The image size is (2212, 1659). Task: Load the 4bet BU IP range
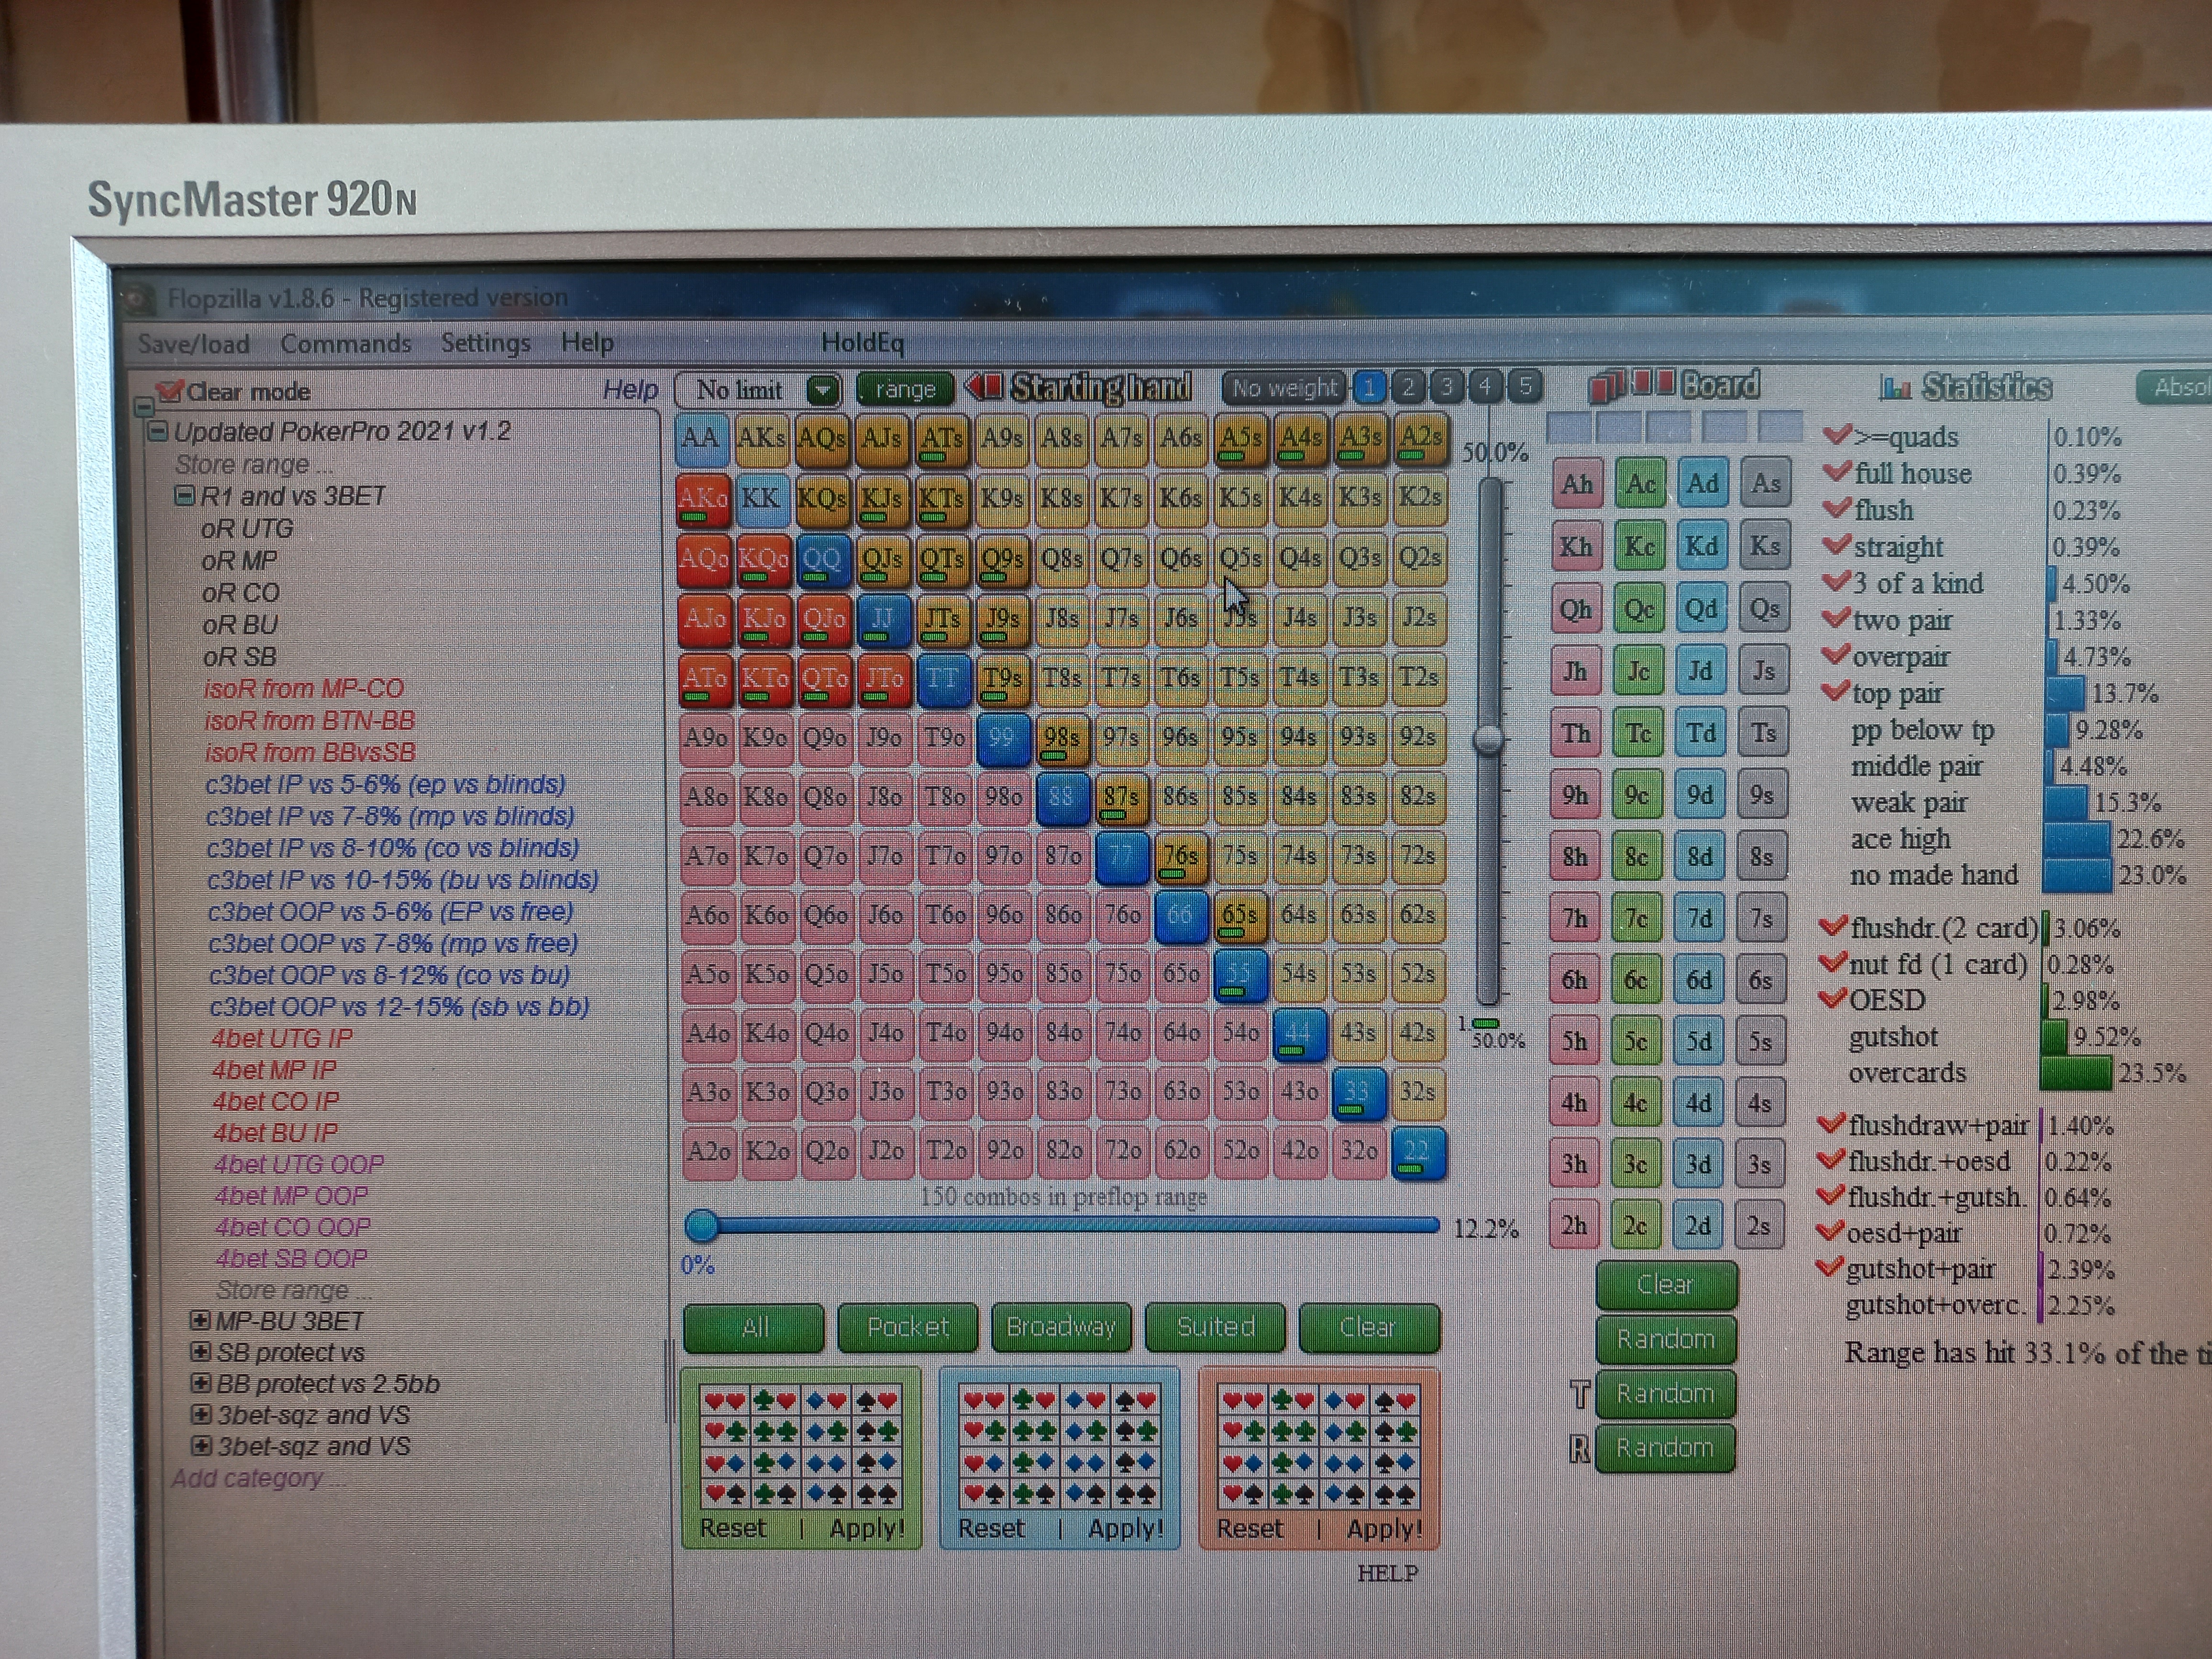(x=275, y=1133)
